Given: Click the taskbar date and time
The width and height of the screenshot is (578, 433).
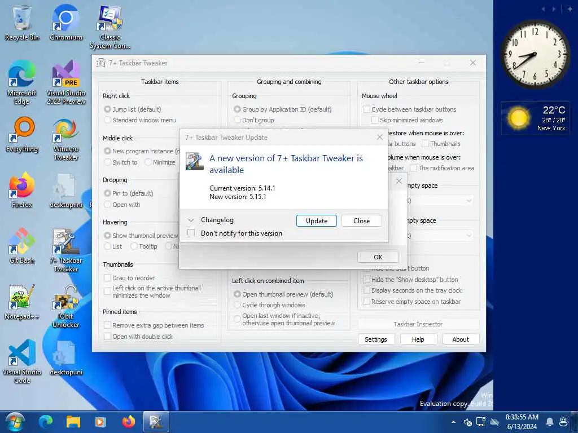Looking at the screenshot, I should pos(522,422).
